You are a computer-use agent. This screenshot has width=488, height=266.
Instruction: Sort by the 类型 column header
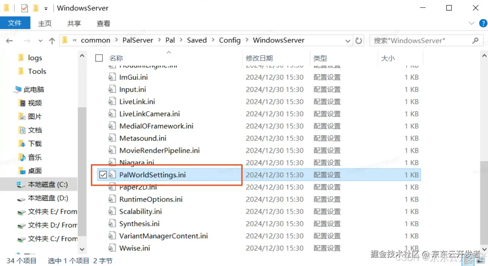[x=320, y=58]
